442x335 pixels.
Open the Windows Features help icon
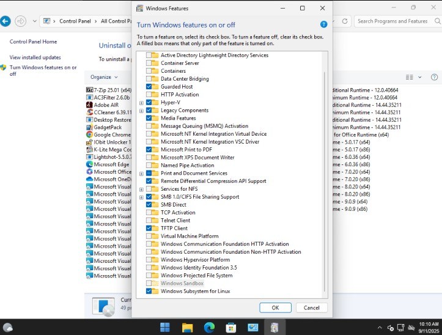click(x=323, y=24)
